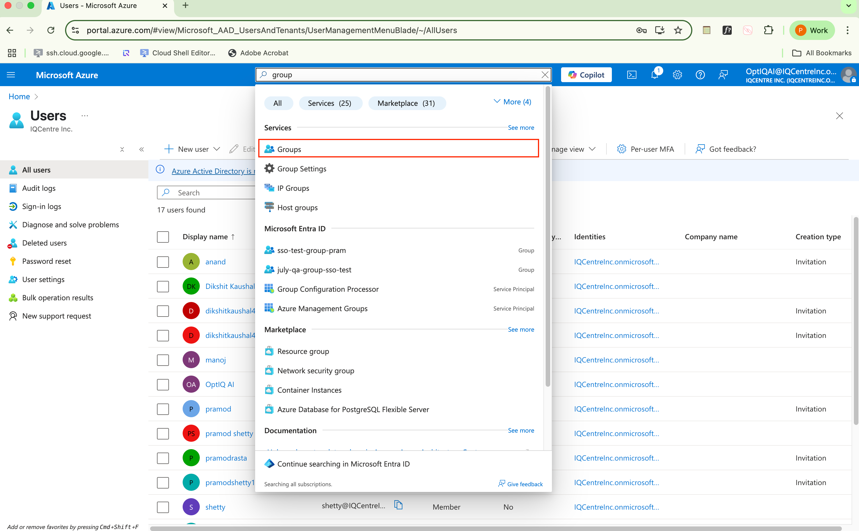Click the horizontal scrollbar under the users table
This screenshot has height=531, width=859.
(495, 528)
